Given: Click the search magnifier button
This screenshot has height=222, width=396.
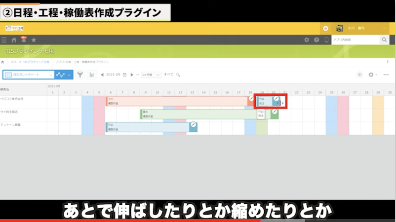Looking at the screenshot, I should click(384, 40).
